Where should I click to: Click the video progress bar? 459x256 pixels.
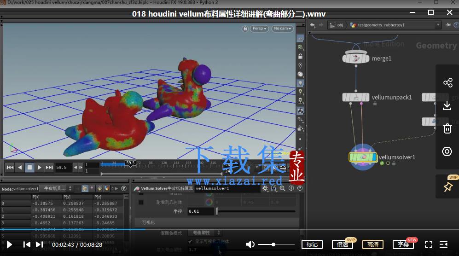229,229
